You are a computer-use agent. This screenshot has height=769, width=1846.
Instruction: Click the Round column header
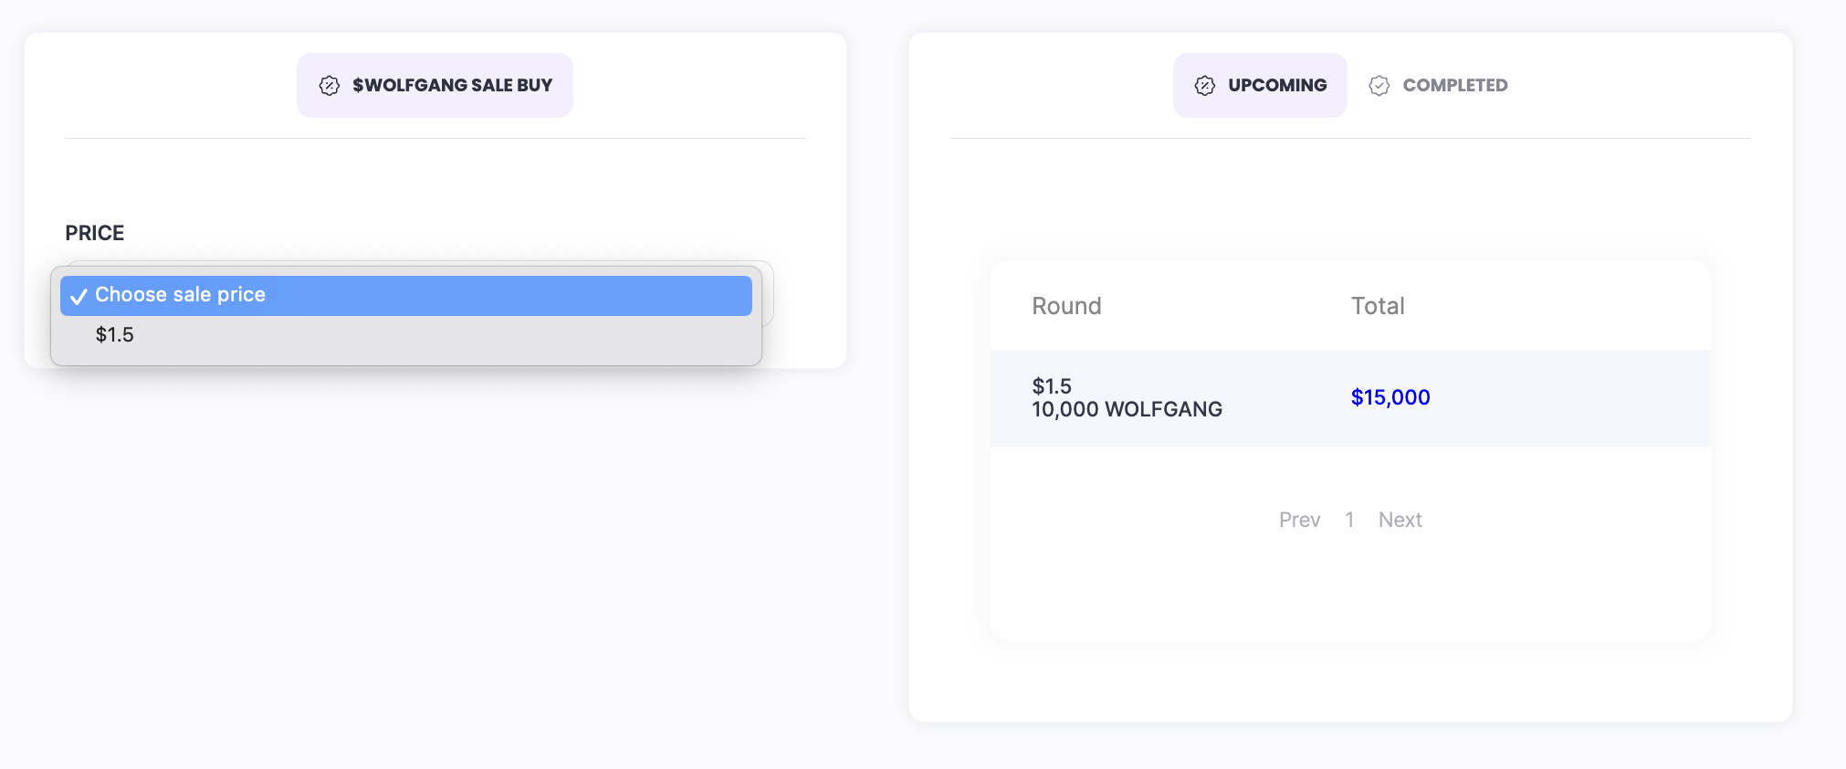click(1066, 306)
